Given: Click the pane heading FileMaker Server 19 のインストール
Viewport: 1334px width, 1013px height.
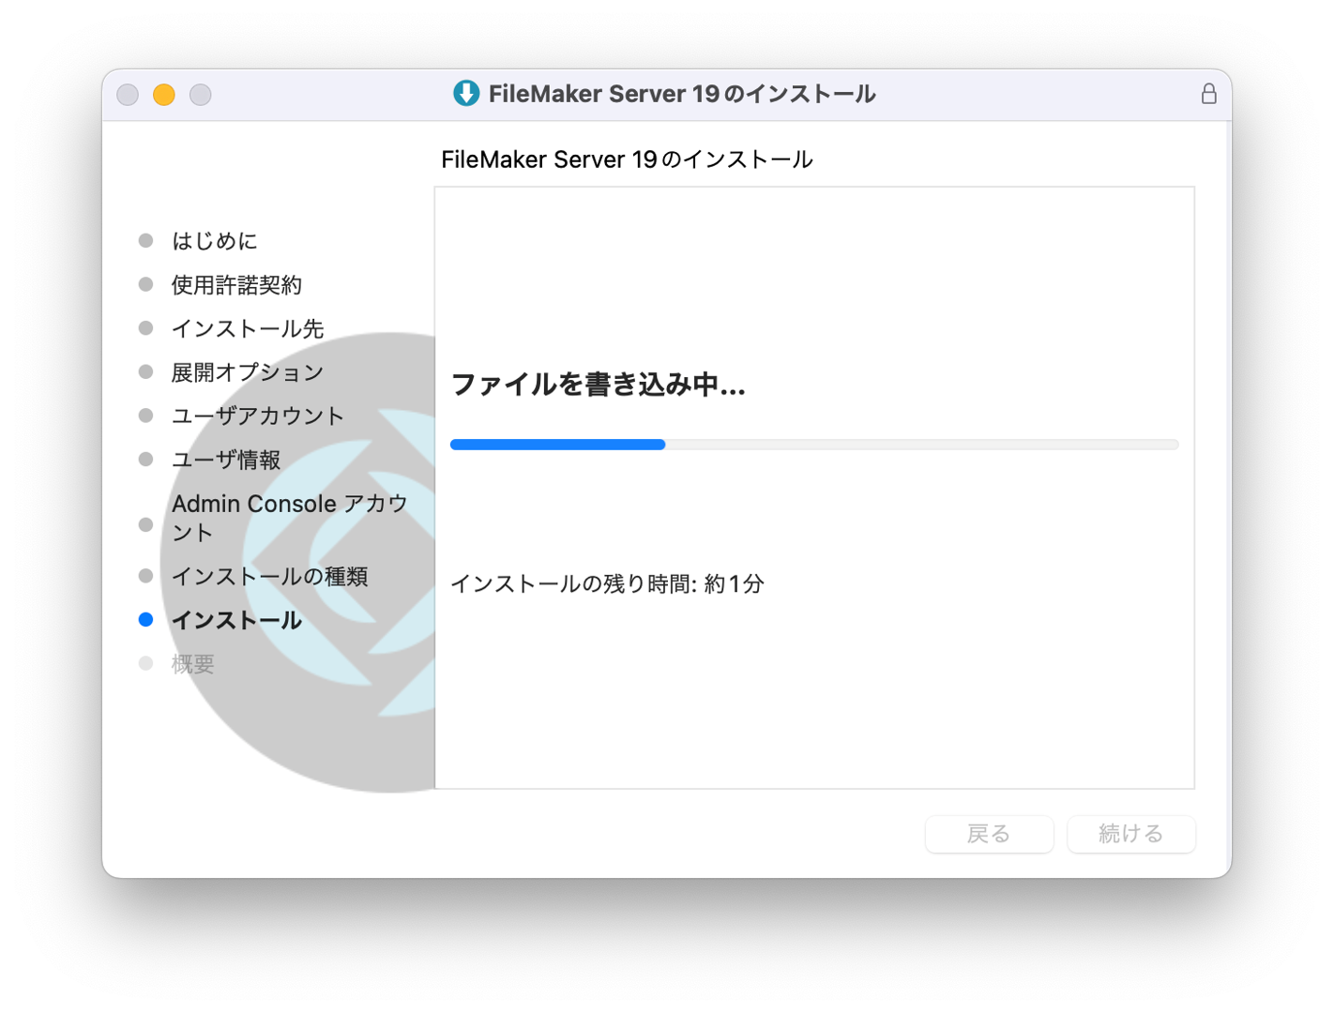Looking at the screenshot, I should pos(627,159).
